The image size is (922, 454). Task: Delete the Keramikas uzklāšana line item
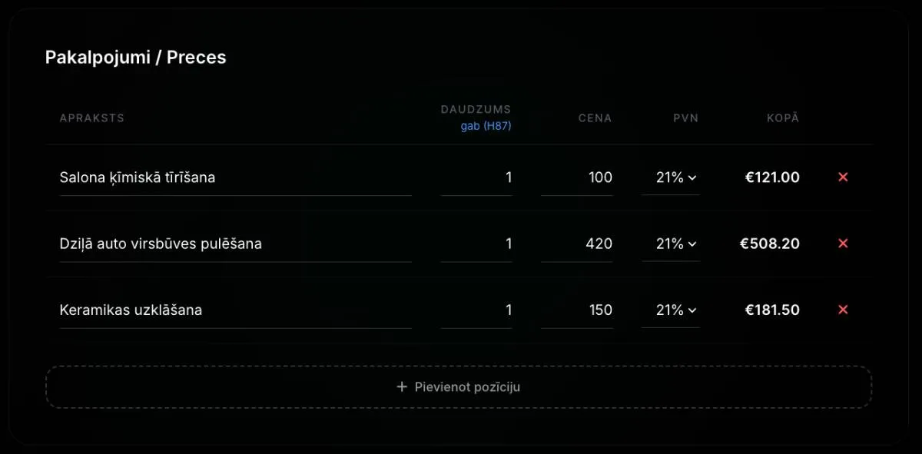pos(843,310)
